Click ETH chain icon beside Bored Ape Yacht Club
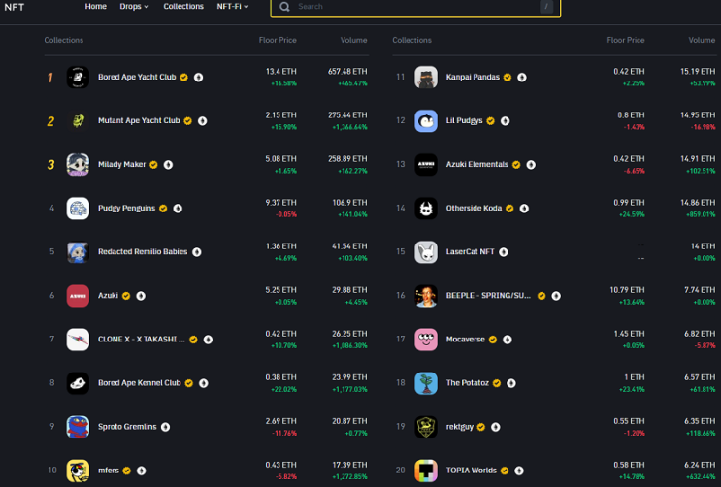 198,78
